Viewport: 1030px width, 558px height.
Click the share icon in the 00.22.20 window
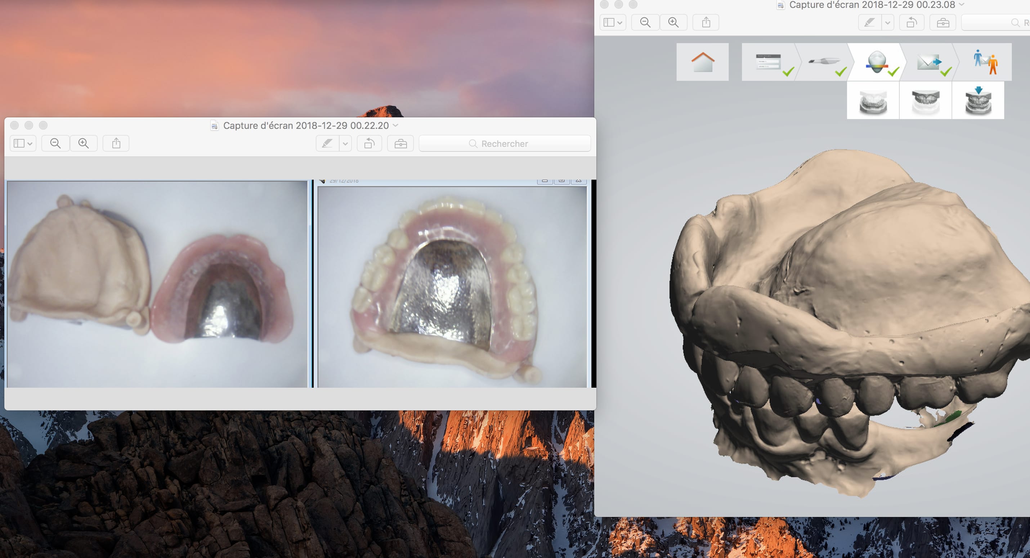[116, 144]
